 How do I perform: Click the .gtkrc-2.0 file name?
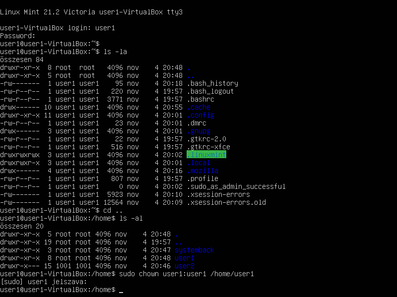pos(206,139)
